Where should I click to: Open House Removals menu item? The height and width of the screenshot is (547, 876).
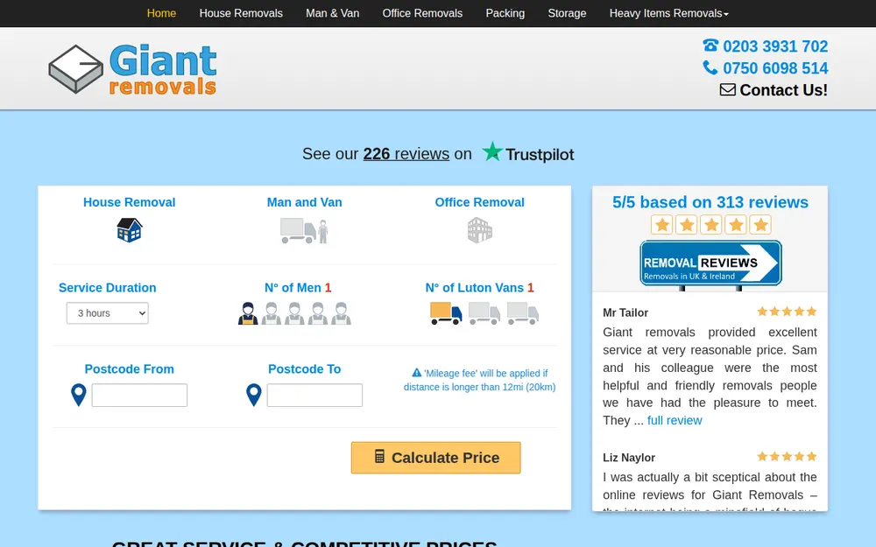[x=241, y=13]
